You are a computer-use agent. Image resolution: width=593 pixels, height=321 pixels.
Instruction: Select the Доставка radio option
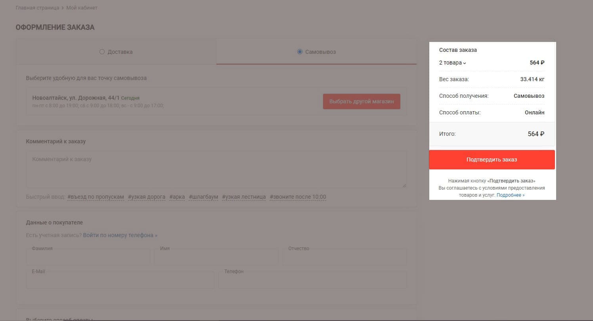[x=102, y=52]
